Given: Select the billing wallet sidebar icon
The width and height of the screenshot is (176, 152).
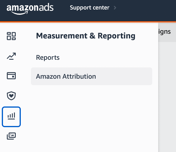Looking at the screenshot, I should point(11,76).
